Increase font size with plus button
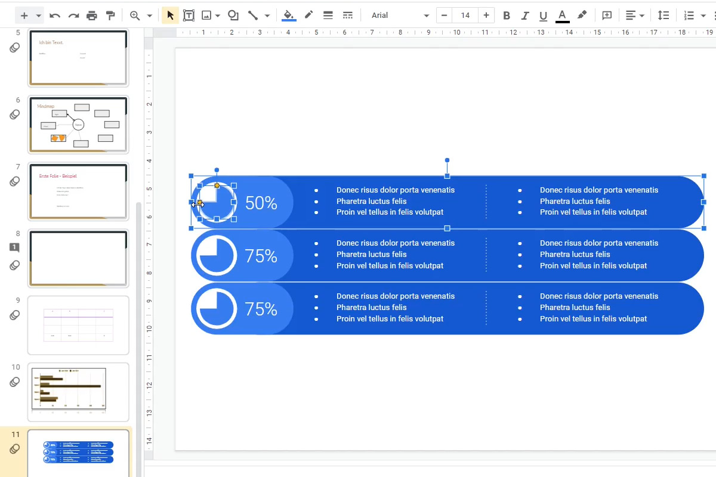This screenshot has width=716, height=477. pyautogui.click(x=486, y=16)
